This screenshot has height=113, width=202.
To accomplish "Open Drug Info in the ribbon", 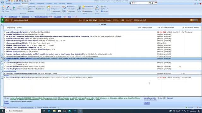I will [x=104, y=11].
